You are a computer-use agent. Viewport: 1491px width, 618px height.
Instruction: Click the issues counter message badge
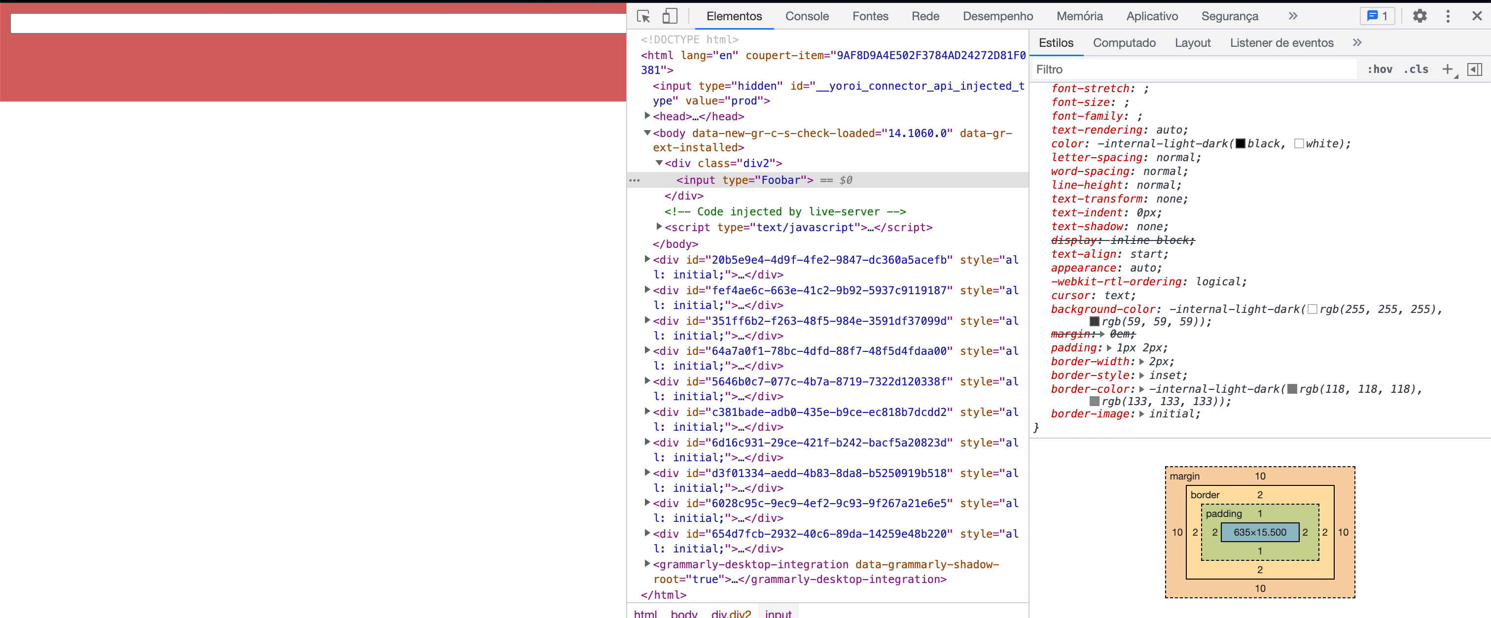click(1377, 16)
